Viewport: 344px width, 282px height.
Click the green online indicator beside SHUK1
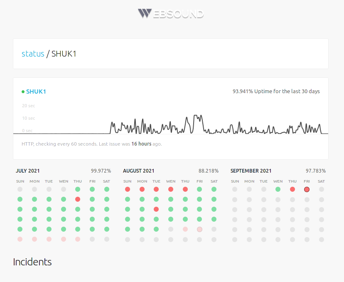[x=23, y=92]
